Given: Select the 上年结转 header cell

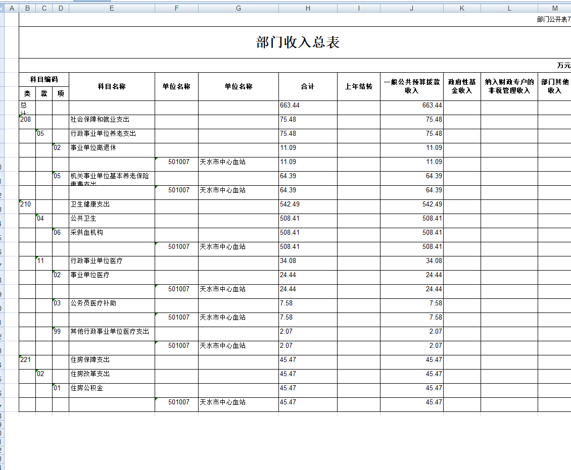Looking at the screenshot, I should (x=358, y=86).
